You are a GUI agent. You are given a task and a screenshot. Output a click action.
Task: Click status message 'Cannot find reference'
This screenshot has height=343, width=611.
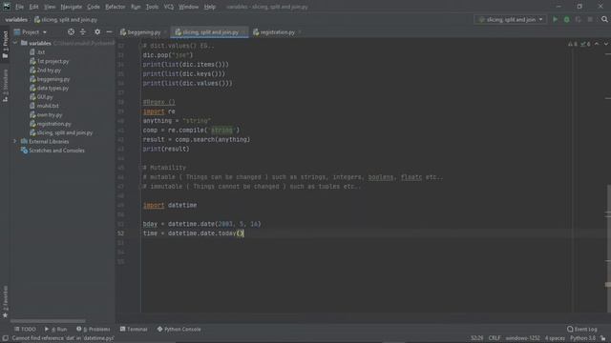click(x=63, y=338)
